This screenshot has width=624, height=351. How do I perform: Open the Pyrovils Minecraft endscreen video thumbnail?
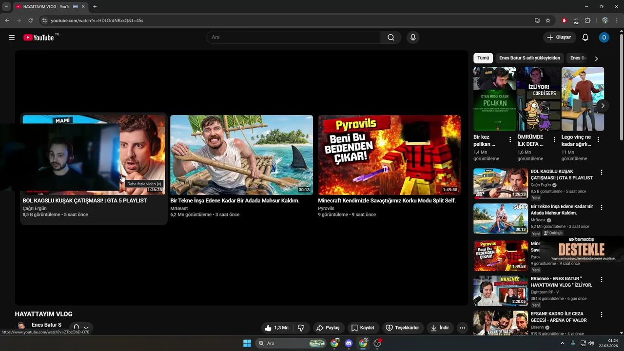click(x=390, y=155)
